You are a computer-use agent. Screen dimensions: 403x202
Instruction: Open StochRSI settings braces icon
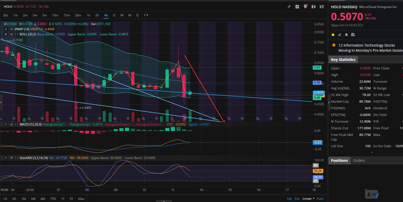point(16,158)
